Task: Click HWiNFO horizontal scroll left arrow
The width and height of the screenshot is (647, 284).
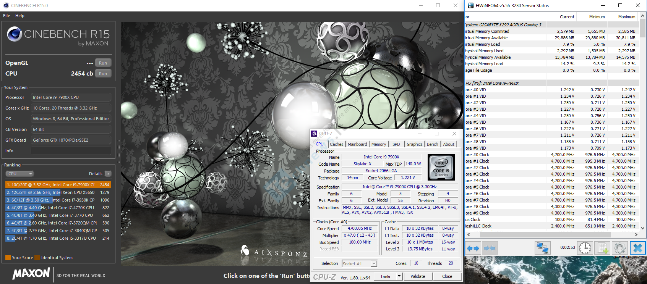Action: 469,234
